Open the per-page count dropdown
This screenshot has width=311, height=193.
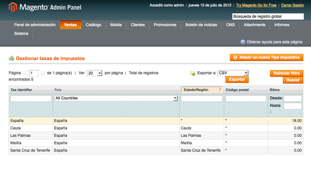click(94, 73)
